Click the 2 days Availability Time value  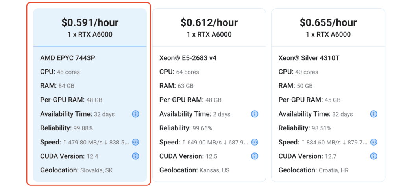222,114
